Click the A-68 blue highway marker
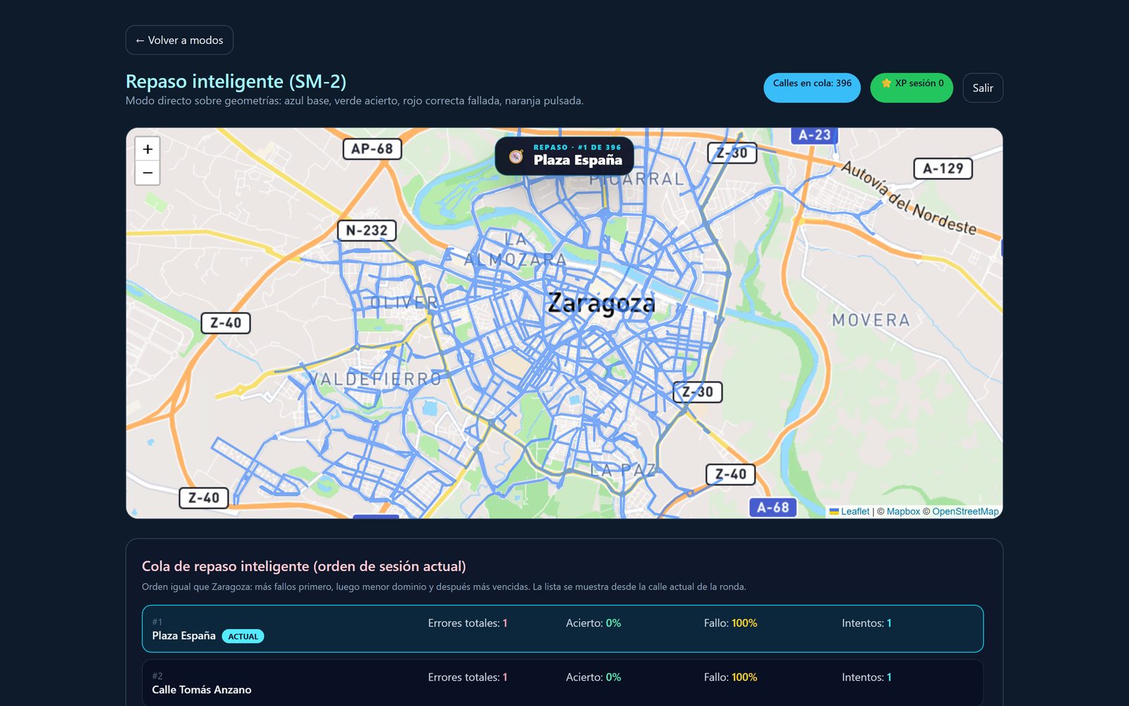The height and width of the screenshot is (706, 1129). click(773, 507)
